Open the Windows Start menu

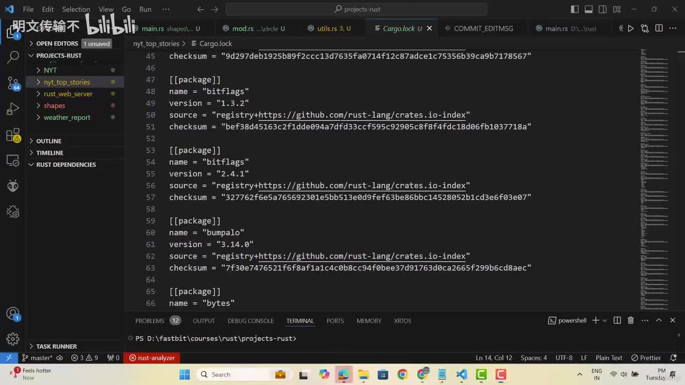[185, 374]
